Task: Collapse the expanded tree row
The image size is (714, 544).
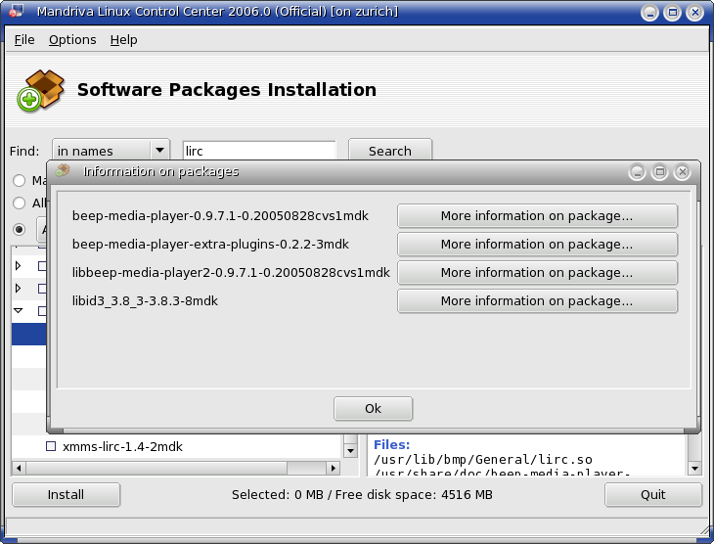Action: click(x=19, y=311)
